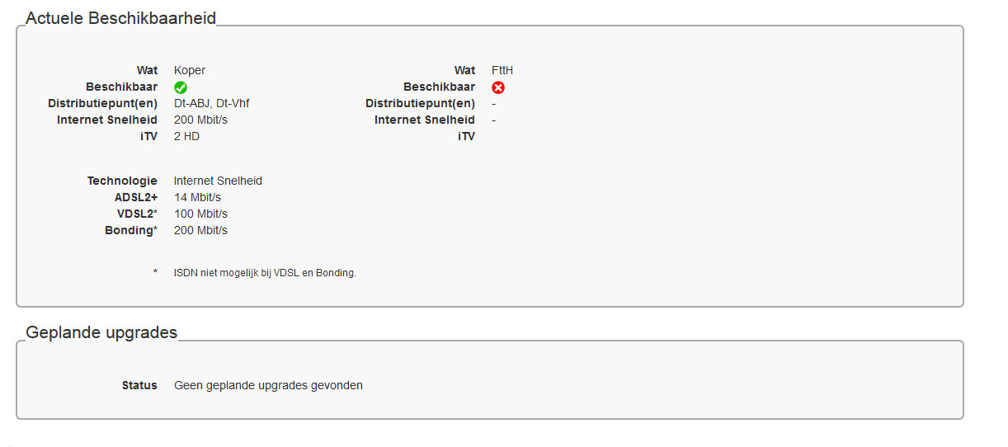Image resolution: width=1008 pixels, height=447 pixels.
Task: Click the green Koper available checkmark icon
Action: 181,87
